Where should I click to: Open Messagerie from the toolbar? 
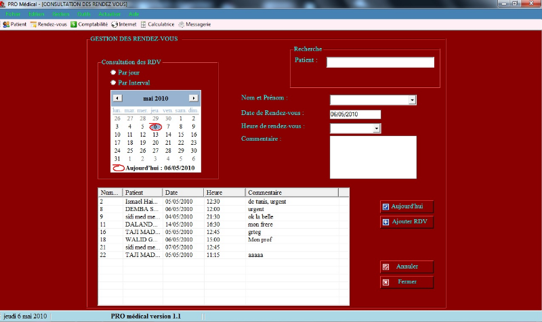[194, 24]
